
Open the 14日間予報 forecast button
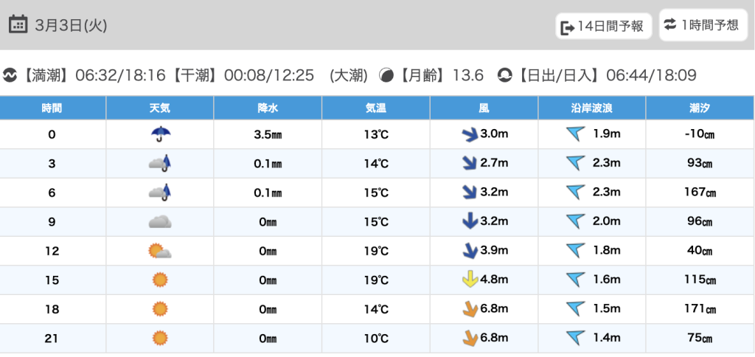point(603,27)
